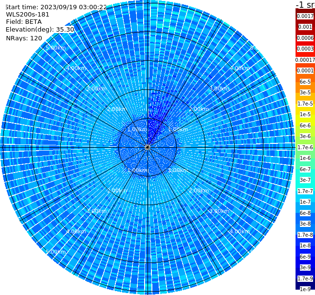Click the 4.00km range label in the lower-left quadrant
Image resolution: width=315 pixels, height=295 pixels.
point(76,231)
